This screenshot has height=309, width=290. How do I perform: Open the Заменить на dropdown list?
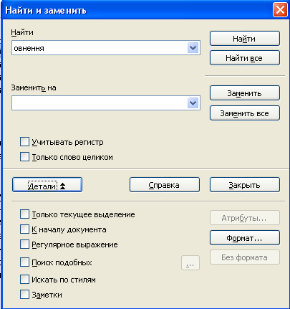click(x=193, y=103)
